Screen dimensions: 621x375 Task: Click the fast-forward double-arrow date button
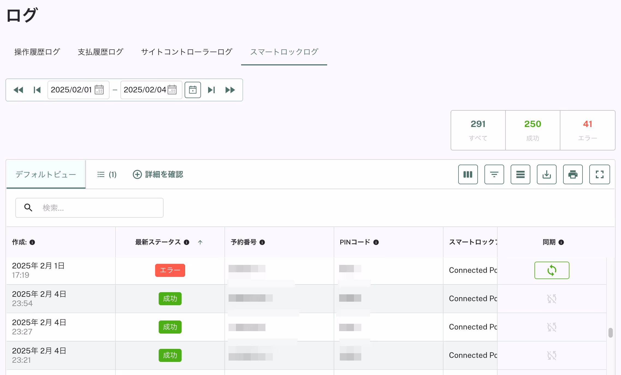pos(230,90)
